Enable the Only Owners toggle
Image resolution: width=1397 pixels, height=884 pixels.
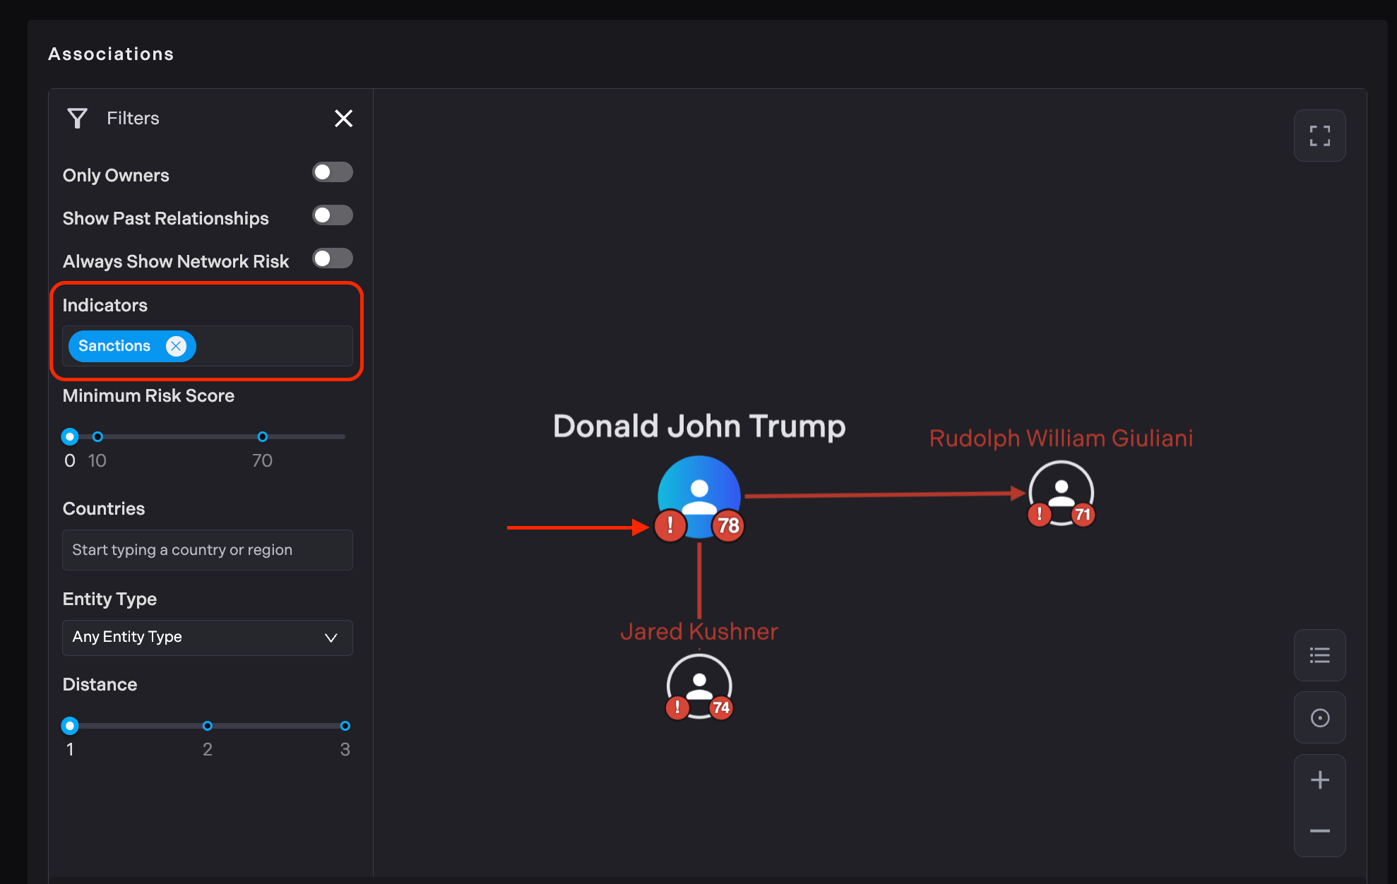click(333, 172)
